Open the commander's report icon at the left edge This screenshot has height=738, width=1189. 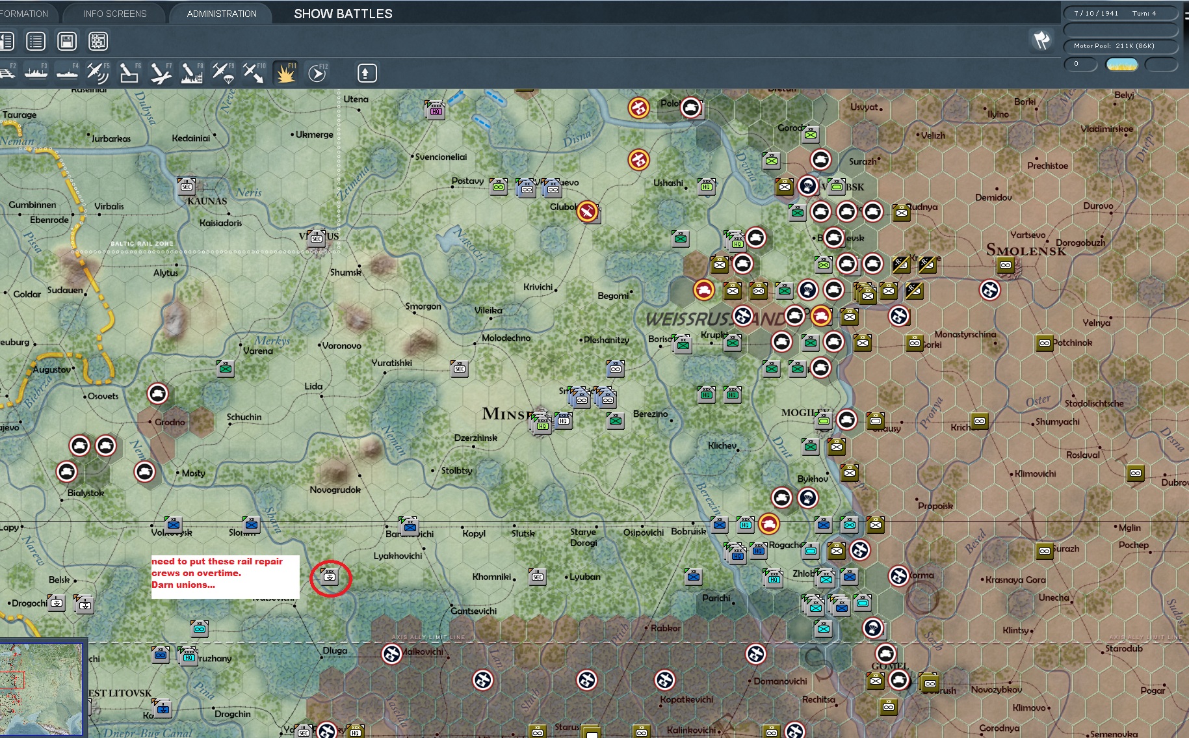pyautogui.click(x=7, y=42)
